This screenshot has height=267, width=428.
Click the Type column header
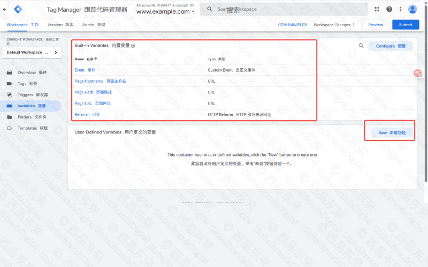coord(217,59)
